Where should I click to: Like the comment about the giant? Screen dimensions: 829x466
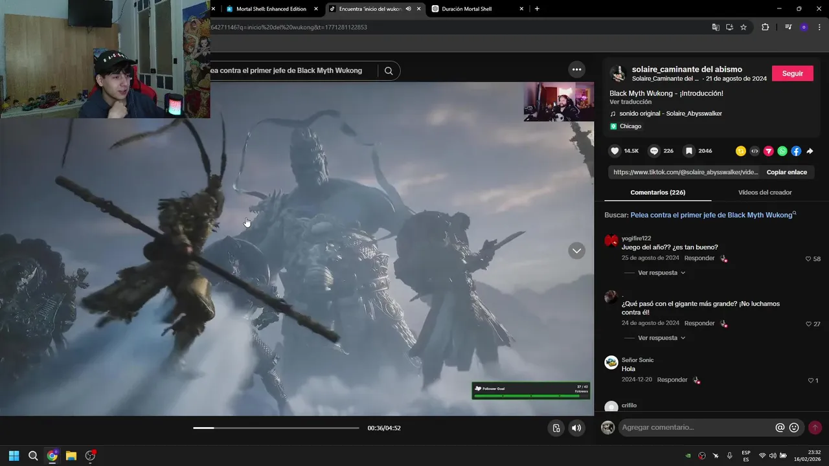(x=808, y=324)
